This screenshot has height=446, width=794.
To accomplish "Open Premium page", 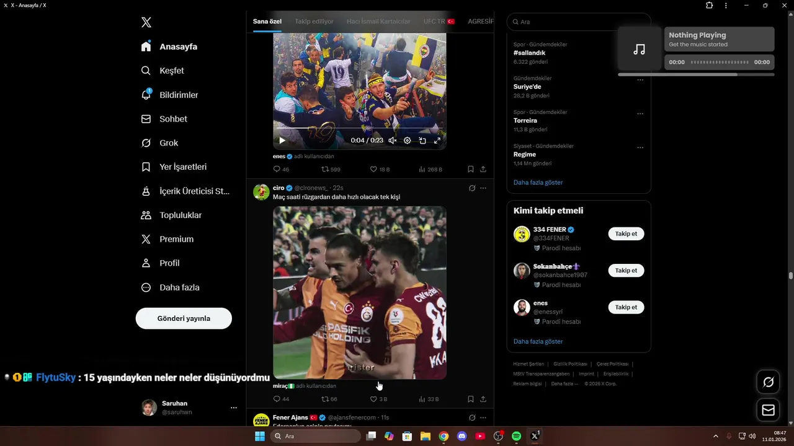I will click(x=167, y=239).
